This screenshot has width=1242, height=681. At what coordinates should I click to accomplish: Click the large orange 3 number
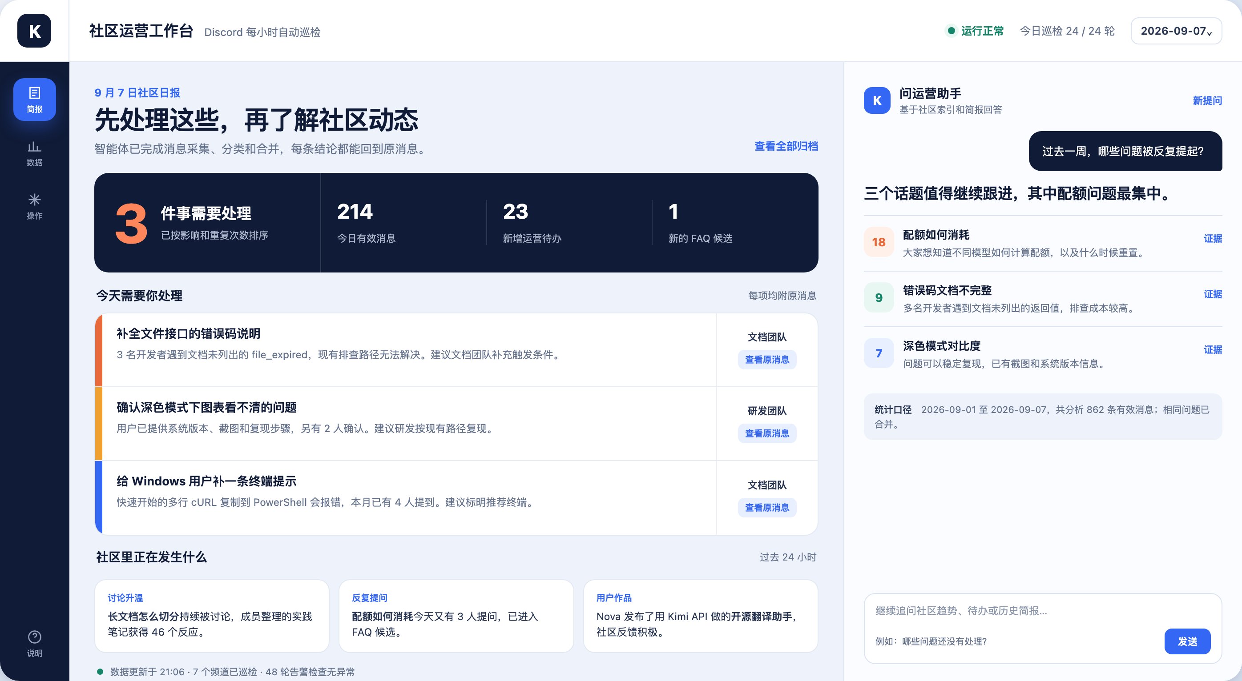coord(131,223)
